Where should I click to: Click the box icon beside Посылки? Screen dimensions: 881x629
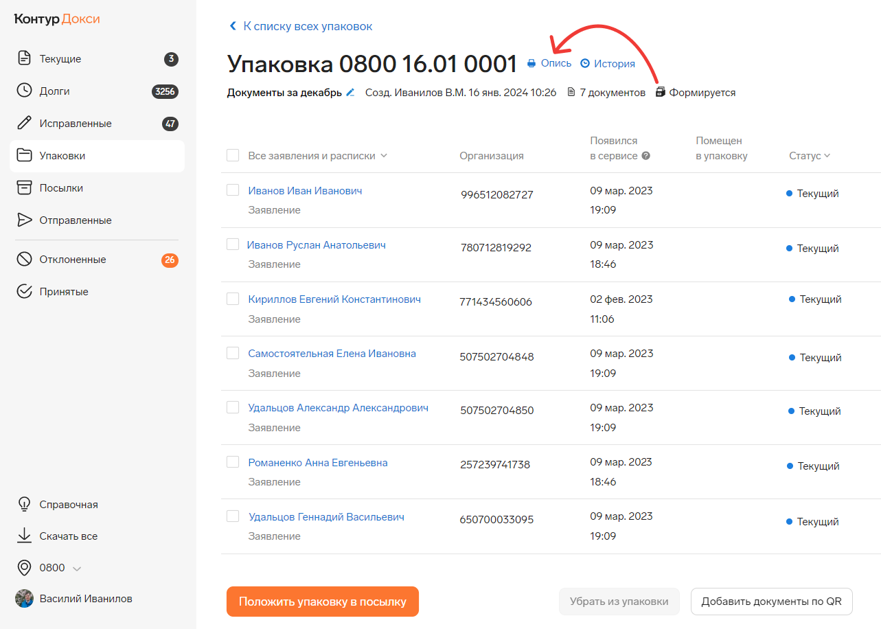click(24, 187)
